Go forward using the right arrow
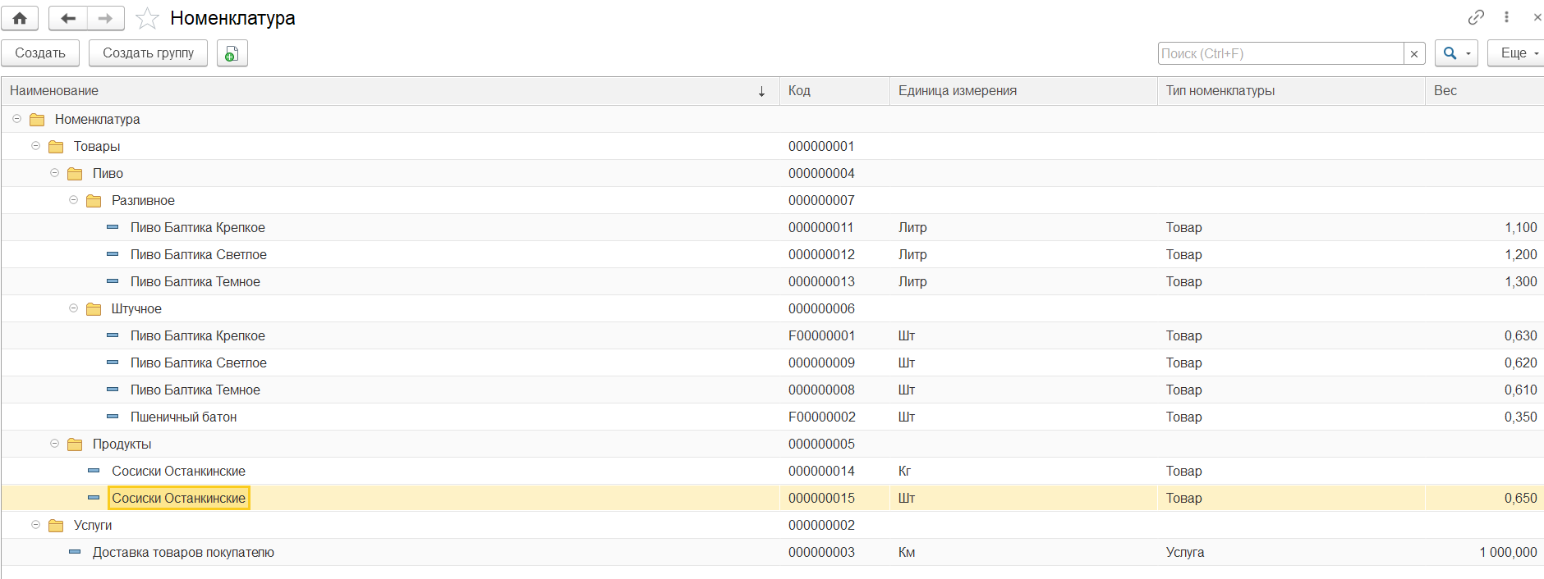This screenshot has width=1544, height=579. tap(105, 18)
